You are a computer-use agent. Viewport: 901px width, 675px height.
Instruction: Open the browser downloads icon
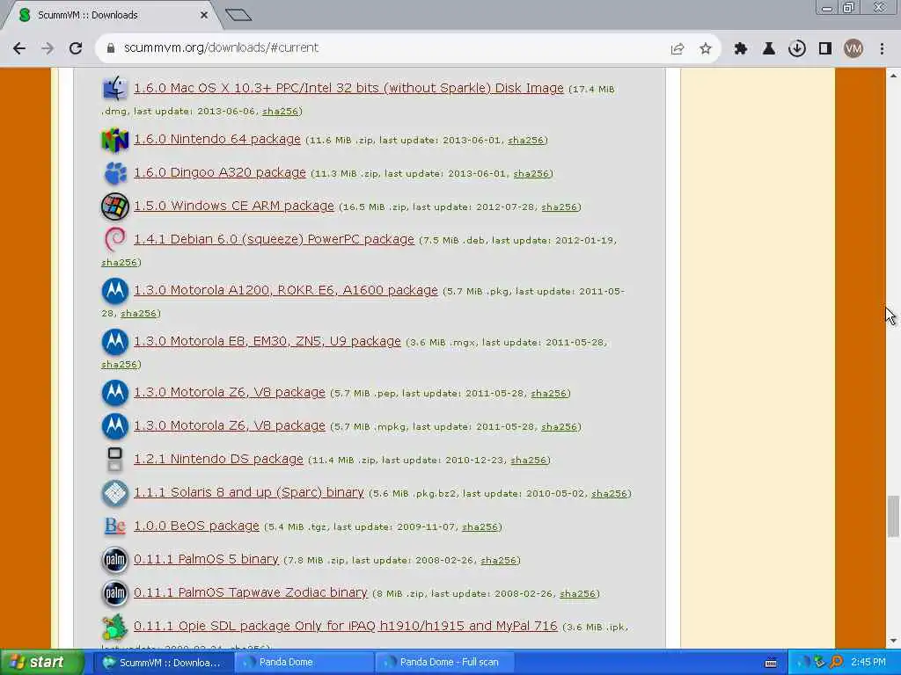click(797, 49)
